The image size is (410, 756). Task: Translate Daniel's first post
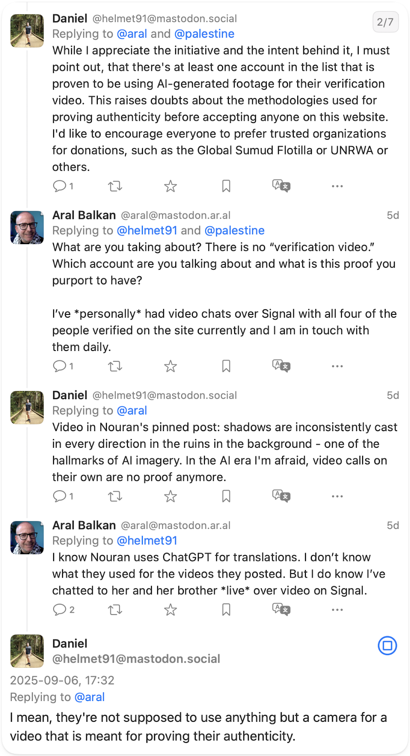click(x=281, y=186)
